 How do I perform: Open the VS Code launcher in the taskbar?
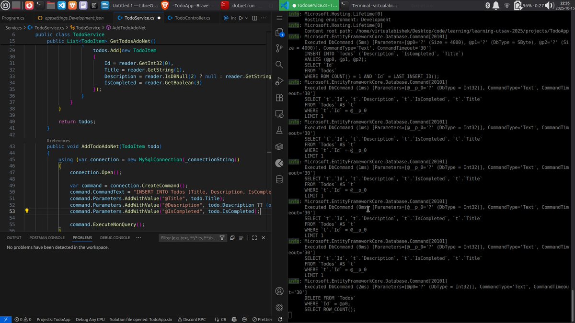[61, 5]
